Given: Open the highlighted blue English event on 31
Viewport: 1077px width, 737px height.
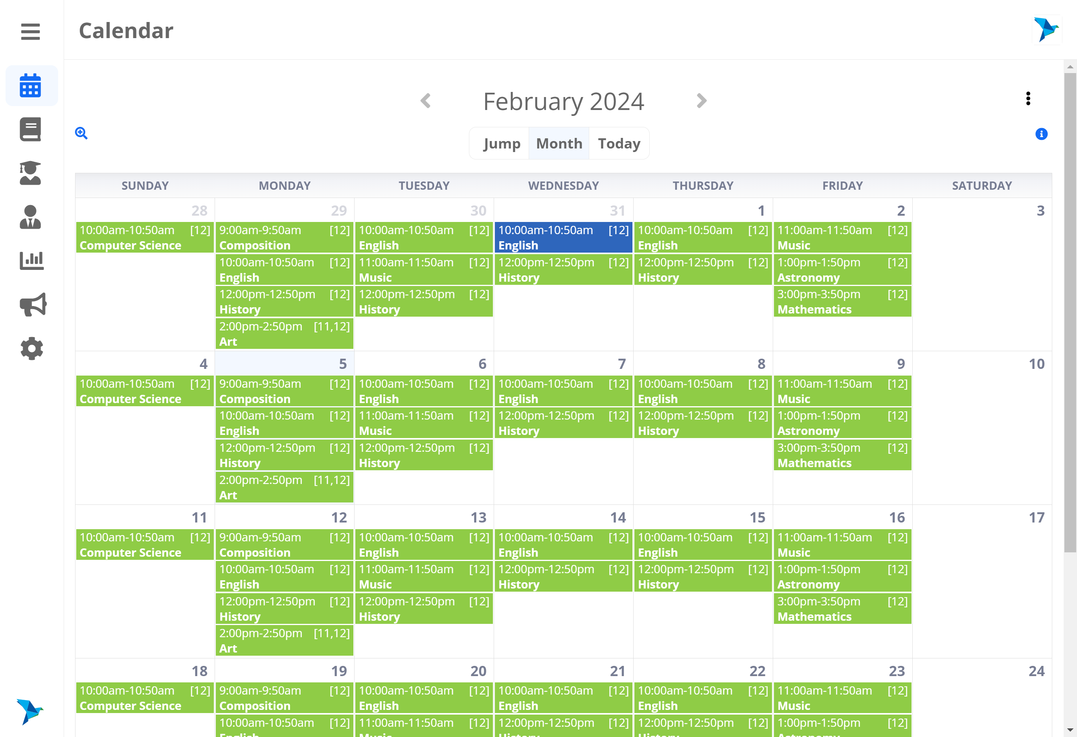Looking at the screenshot, I should pos(563,238).
